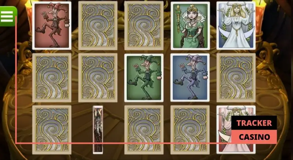Screen dimensions: 293x160
Task: Select the blue-purple jester card
Action: (x=190, y=78)
